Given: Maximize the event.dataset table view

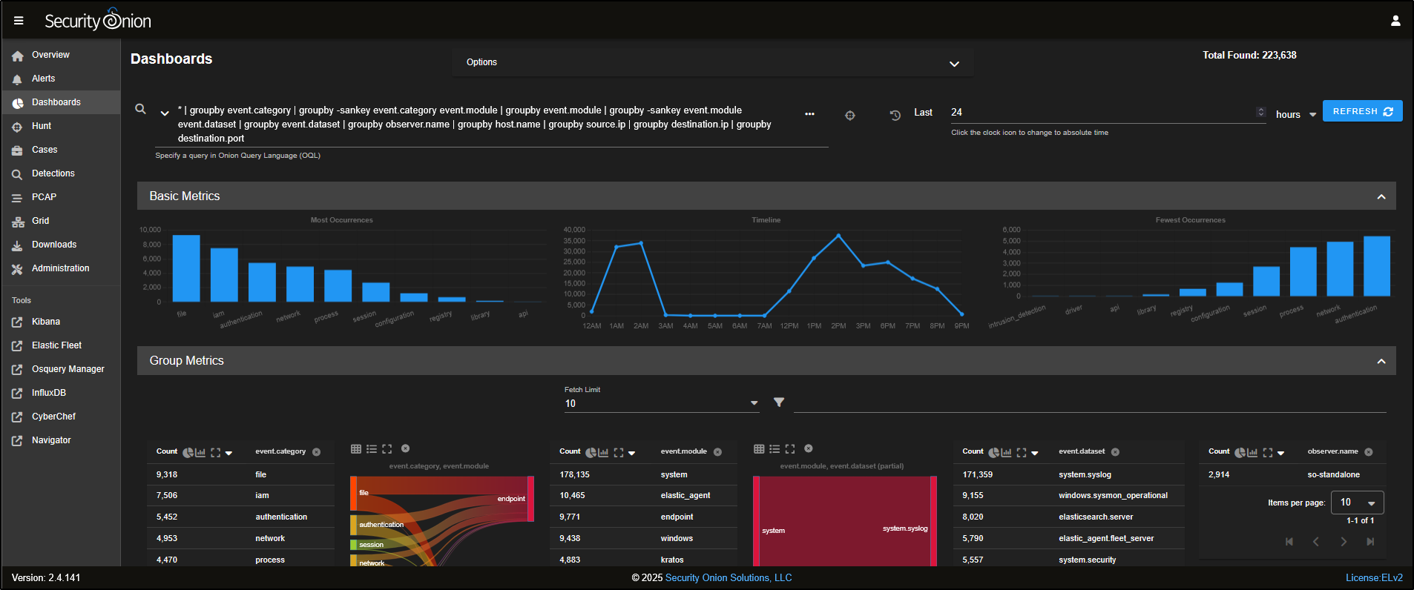Looking at the screenshot, I should (1022, 452).
